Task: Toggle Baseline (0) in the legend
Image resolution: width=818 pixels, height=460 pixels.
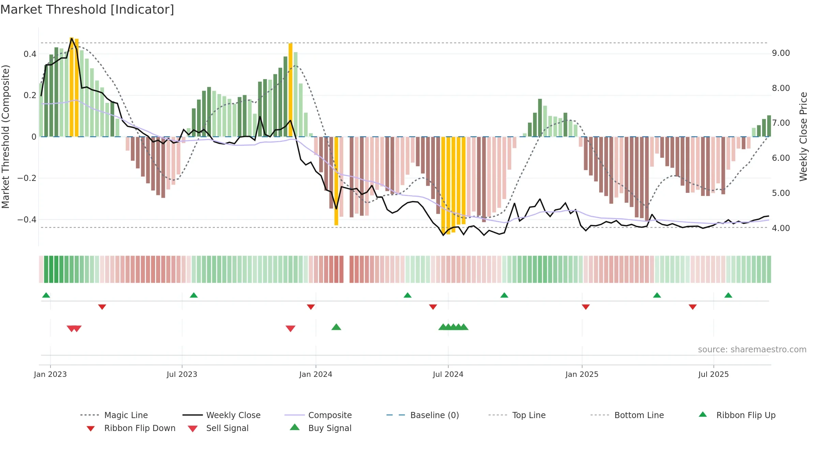Action: click(x=423, y=415)
